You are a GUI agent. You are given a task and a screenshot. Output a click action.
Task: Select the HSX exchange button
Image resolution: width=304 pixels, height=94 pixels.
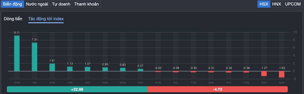[x=264, y=4]
